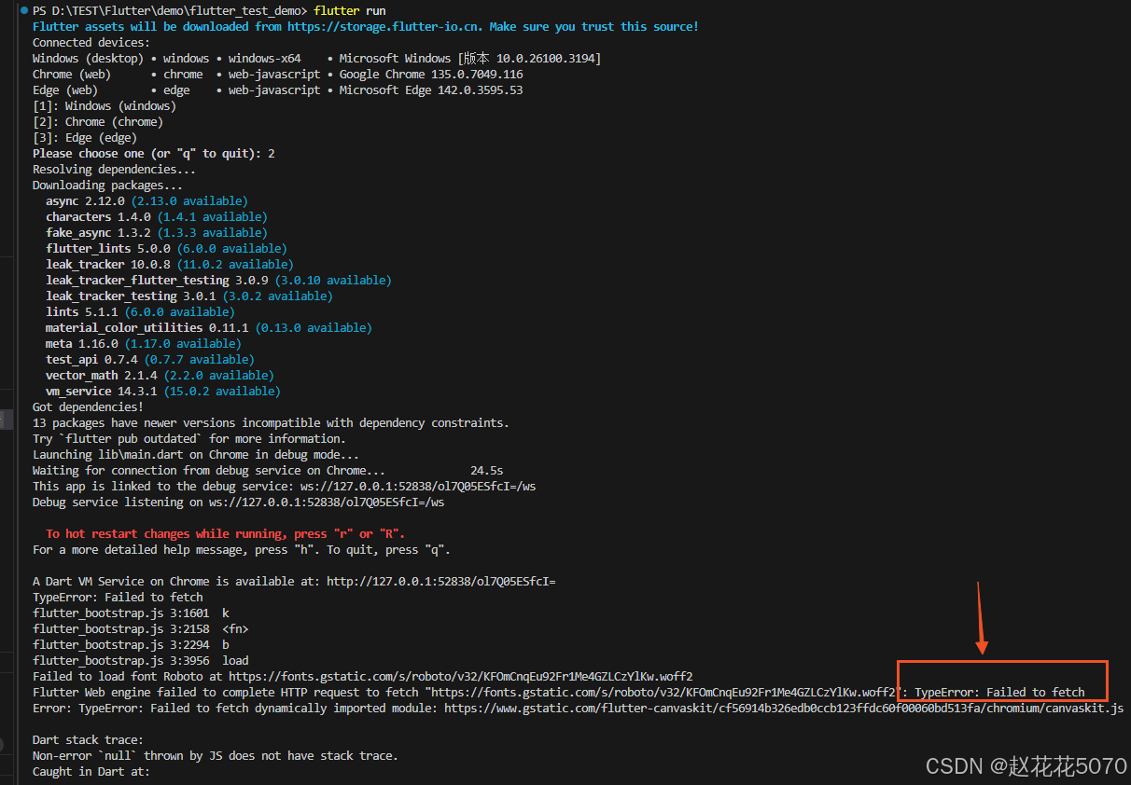Click the 'Try `flutter pub outdated`' line
Viewport: 1131px width, 785px height.
188,438
